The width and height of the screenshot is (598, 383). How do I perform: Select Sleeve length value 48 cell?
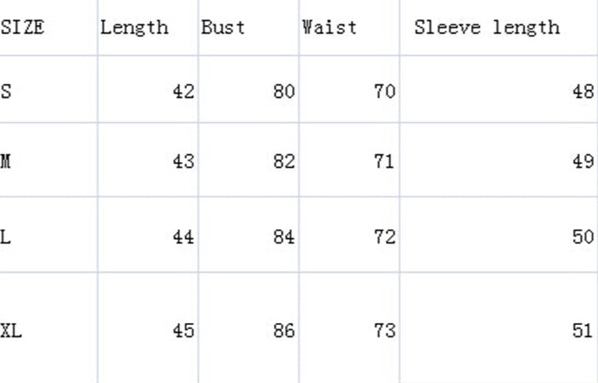point(583,92)
